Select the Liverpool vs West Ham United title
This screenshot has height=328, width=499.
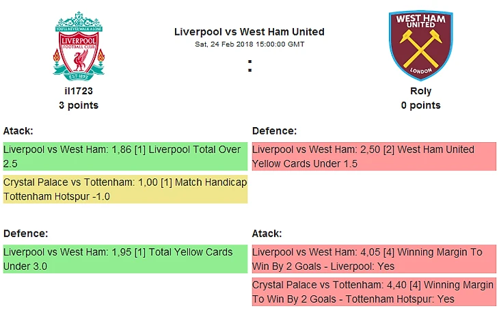pos(249,31)
